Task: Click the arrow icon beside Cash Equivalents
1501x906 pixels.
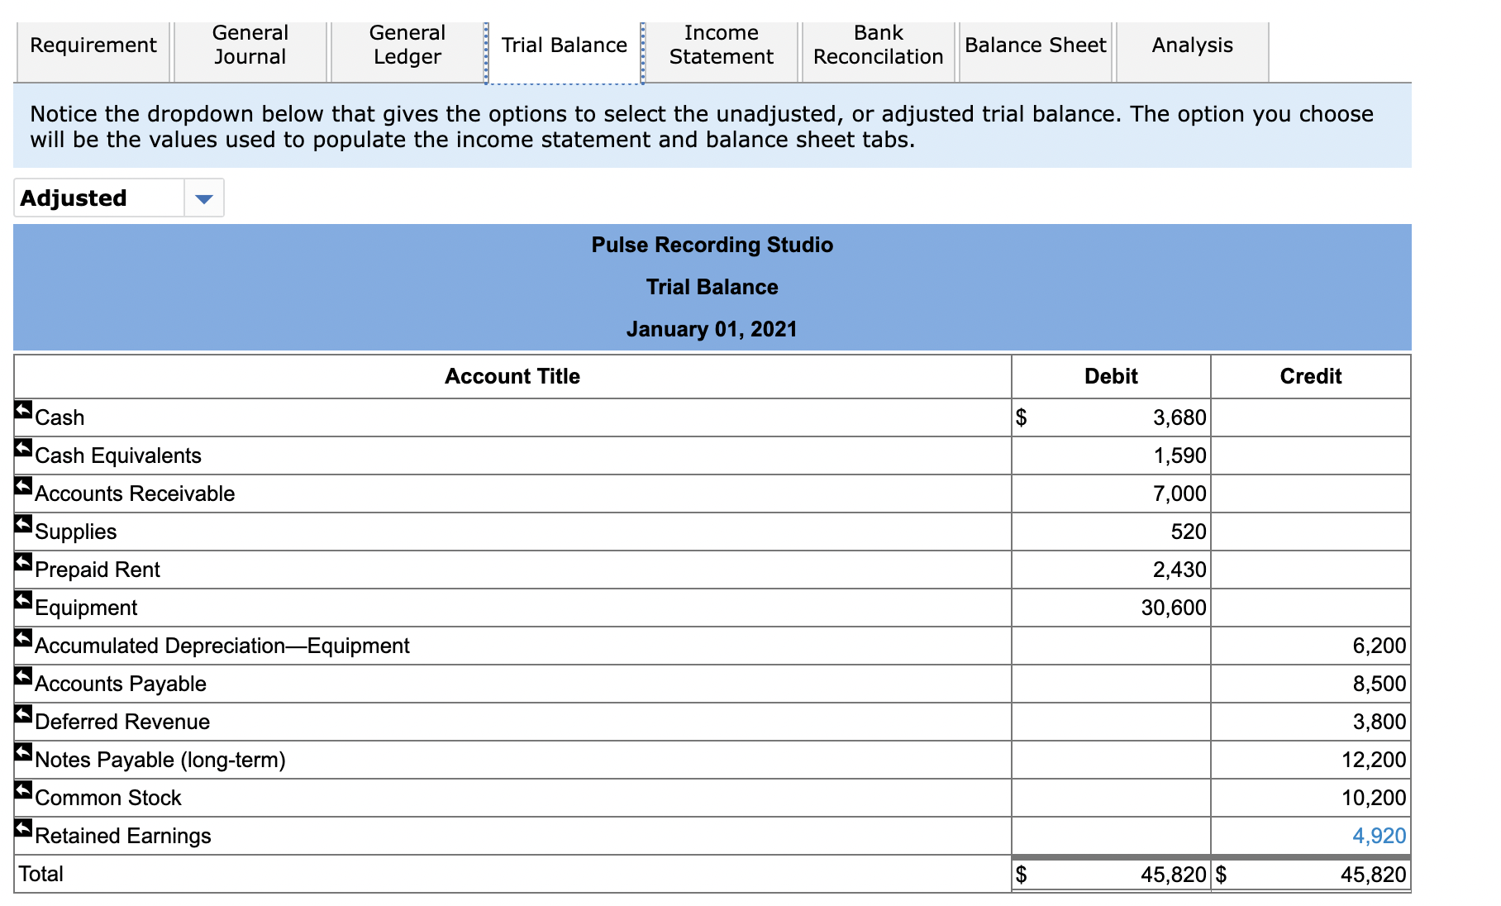Action: pos(23,447)
